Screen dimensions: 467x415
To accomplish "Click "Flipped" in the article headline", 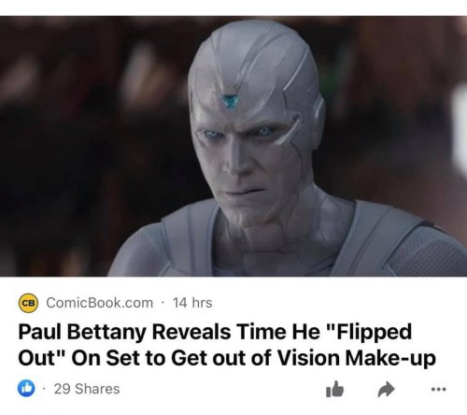I will click(374, 333).
